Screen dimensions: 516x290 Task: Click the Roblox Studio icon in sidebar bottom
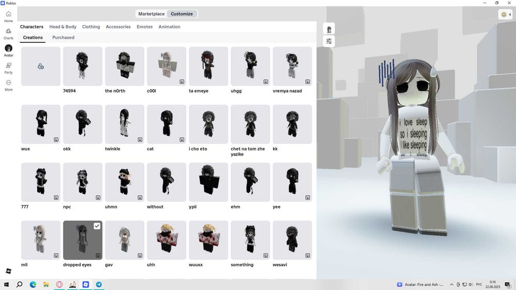pyautogui.click(x=9, y=271)
